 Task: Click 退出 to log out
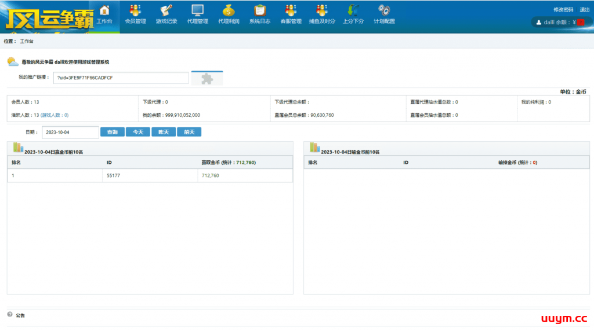pos(585,9)
